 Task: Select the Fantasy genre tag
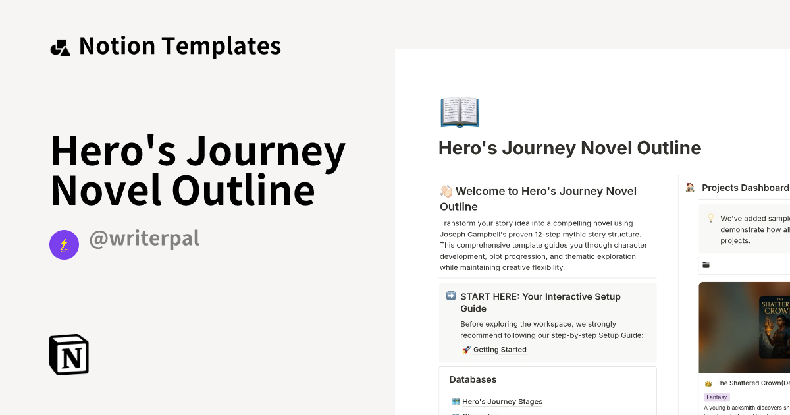[x=716, y=397]
